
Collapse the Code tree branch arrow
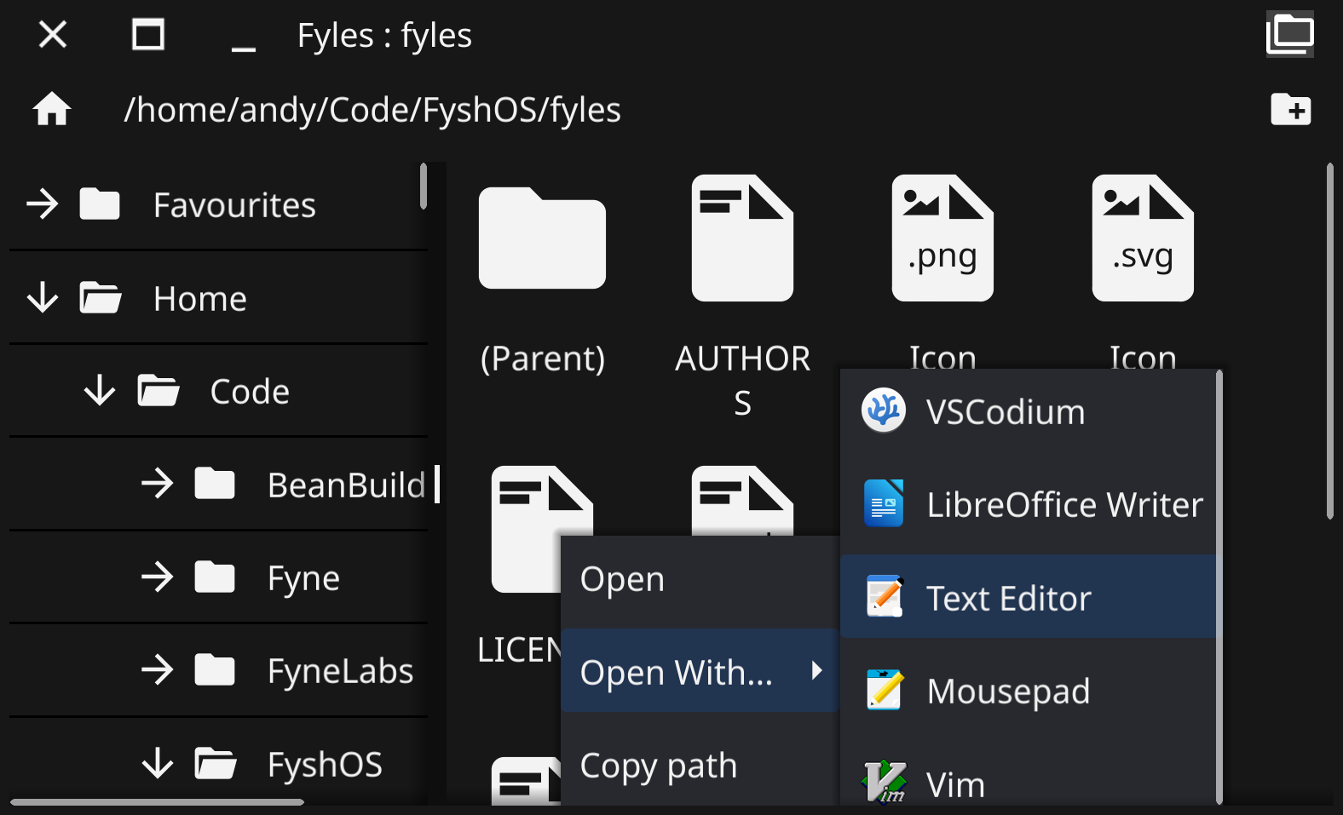(x=100, y=391)
